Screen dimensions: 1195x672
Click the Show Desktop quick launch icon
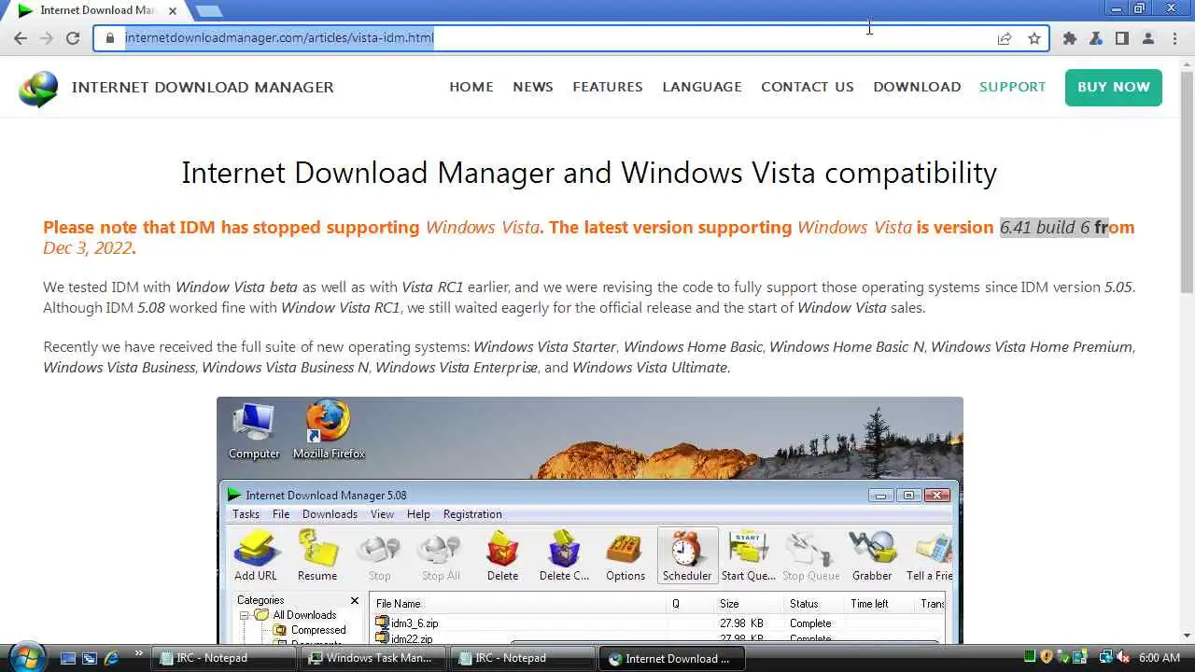[67, 658]
